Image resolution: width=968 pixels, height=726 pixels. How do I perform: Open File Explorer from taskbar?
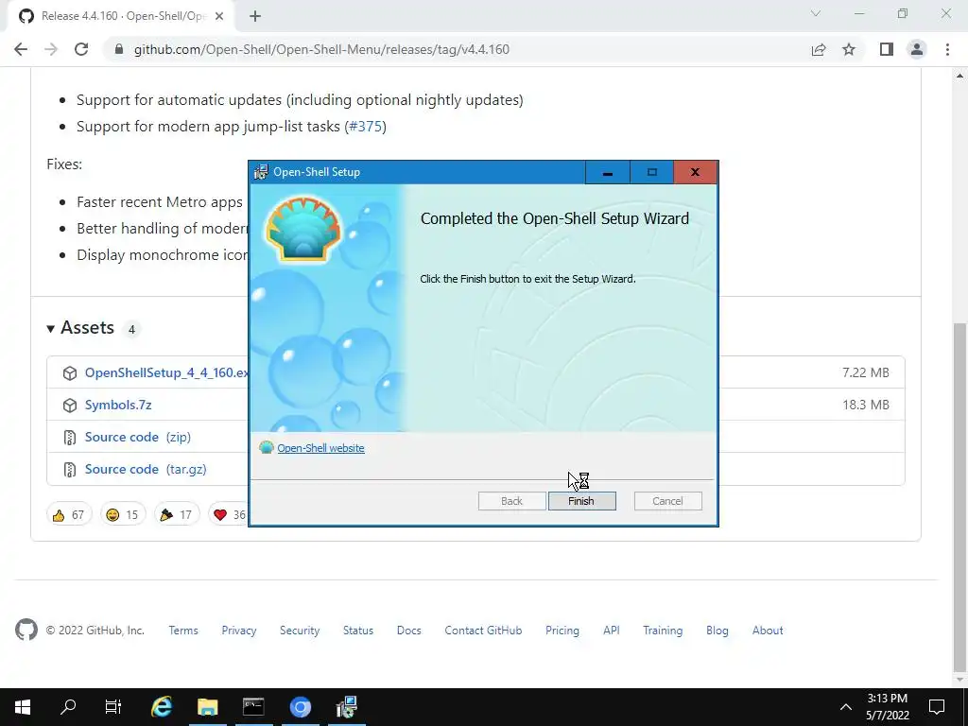[x=207, y=707]
